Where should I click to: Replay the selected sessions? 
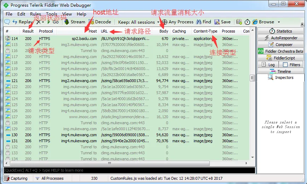pos(22,22)
